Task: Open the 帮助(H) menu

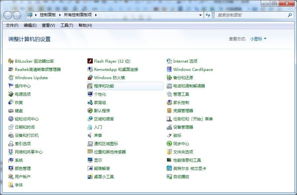Action: (85, 25)
